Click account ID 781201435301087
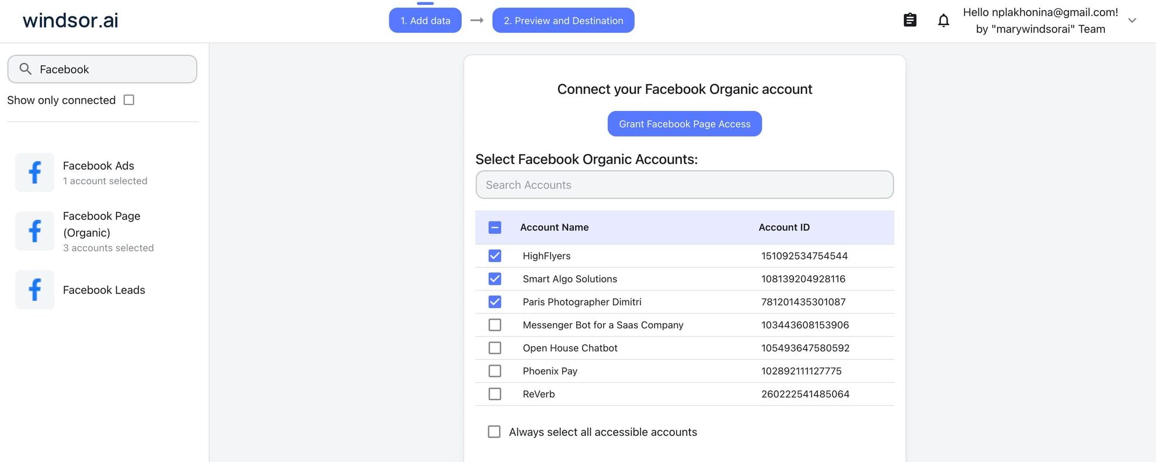The width and height of the screenshot is (1156, 462). [x=803, y=302]
